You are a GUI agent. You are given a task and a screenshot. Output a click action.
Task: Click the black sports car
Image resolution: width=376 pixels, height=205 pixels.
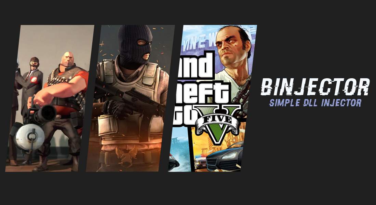pyautogui.click(x=225, y=156)
